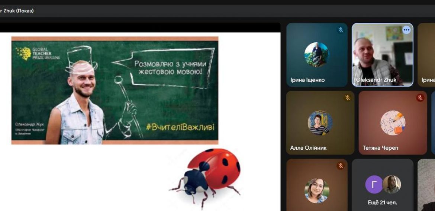
Task: Click the girl's photo avatar beside the "Г" avatar
Action: (x=391, y=185)
